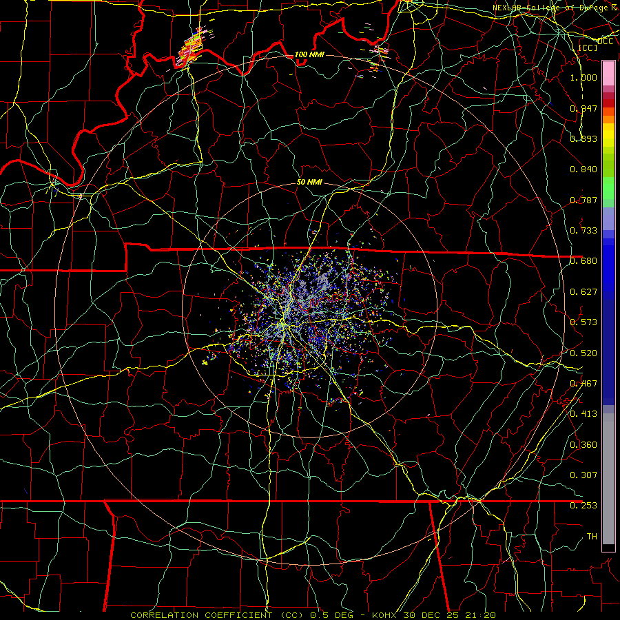
Task: Click the 0.840 legend value
Action: [x=583, y=169]
